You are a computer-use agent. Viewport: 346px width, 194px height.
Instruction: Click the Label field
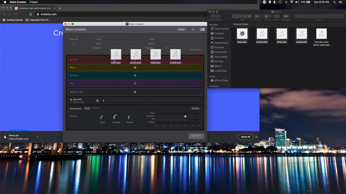coord(151,39)
